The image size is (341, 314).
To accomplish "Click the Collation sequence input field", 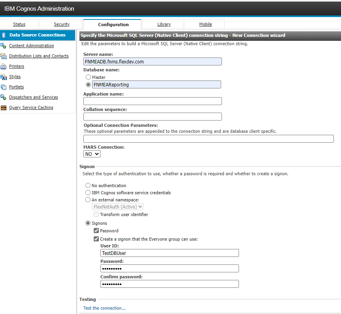I will click(x=152, y=117).
